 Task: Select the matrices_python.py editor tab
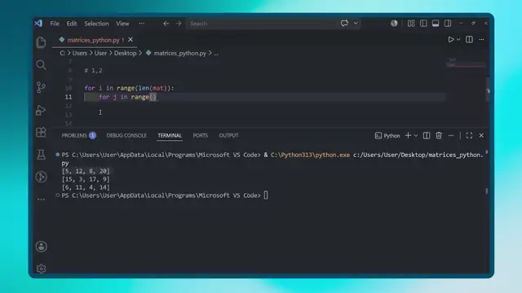95,40
